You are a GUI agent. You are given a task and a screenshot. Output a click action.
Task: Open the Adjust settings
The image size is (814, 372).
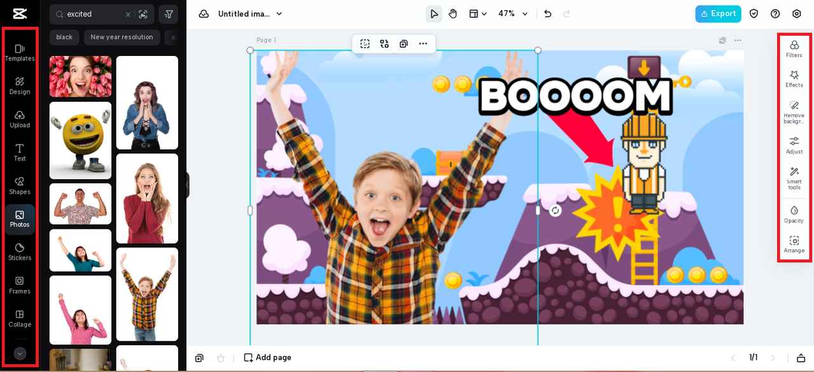pos(794,144)
